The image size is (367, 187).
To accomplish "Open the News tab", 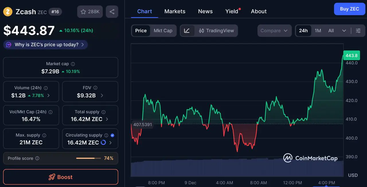I will pos(205,11).
